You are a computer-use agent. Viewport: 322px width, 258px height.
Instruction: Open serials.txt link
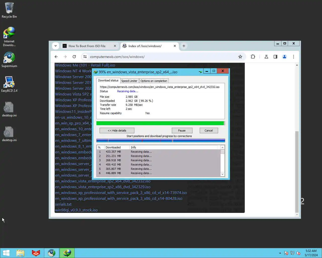63,204
